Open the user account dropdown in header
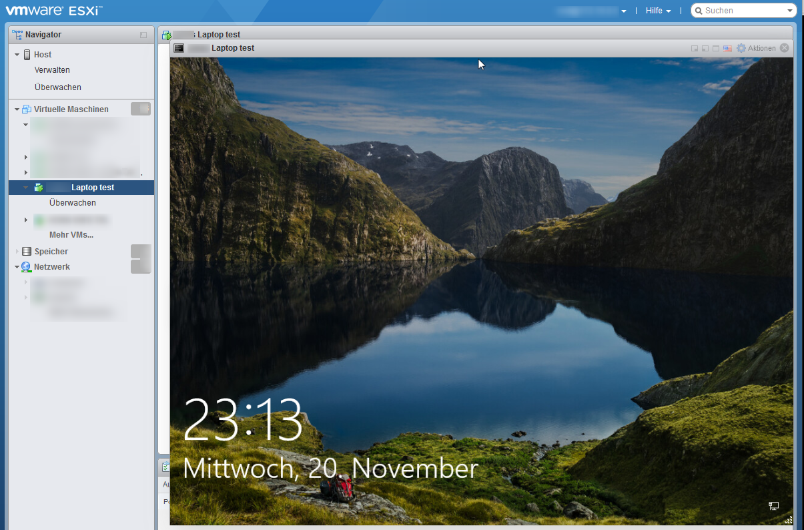Screen dimensions: 804x530 591,11
